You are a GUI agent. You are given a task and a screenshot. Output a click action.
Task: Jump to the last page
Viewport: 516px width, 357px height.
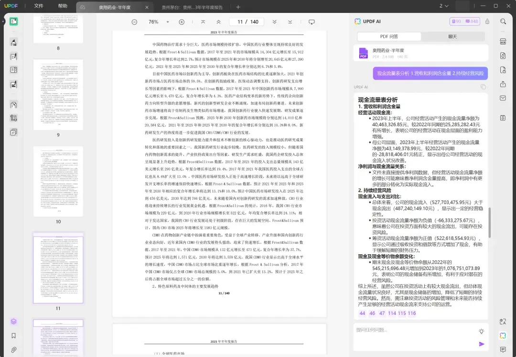tap(290, 22)
